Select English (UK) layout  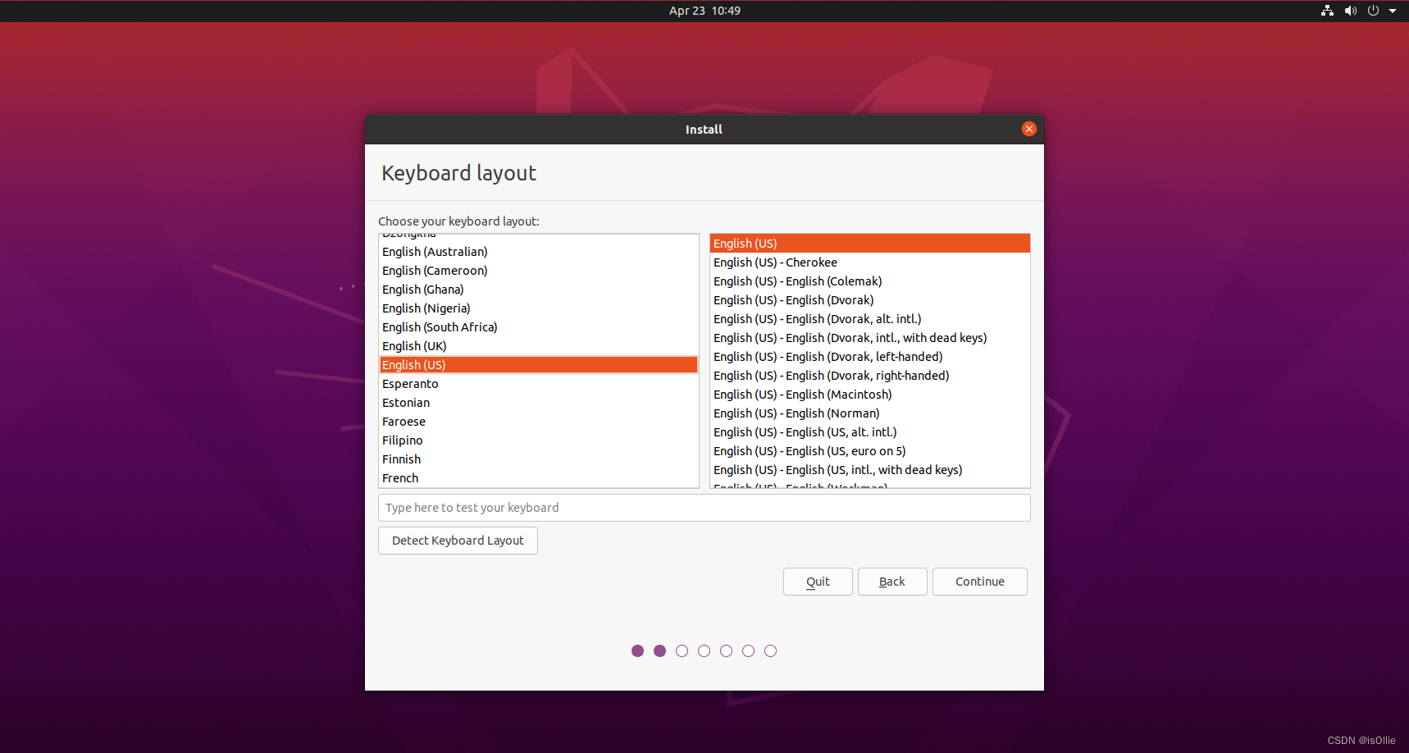coord(539,346)
